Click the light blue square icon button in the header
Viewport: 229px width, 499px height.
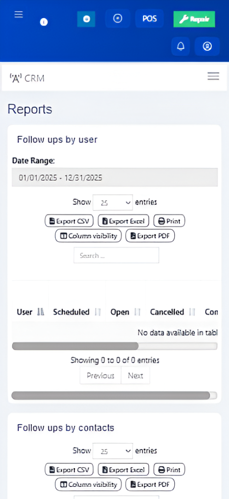(x=86, y=19)
